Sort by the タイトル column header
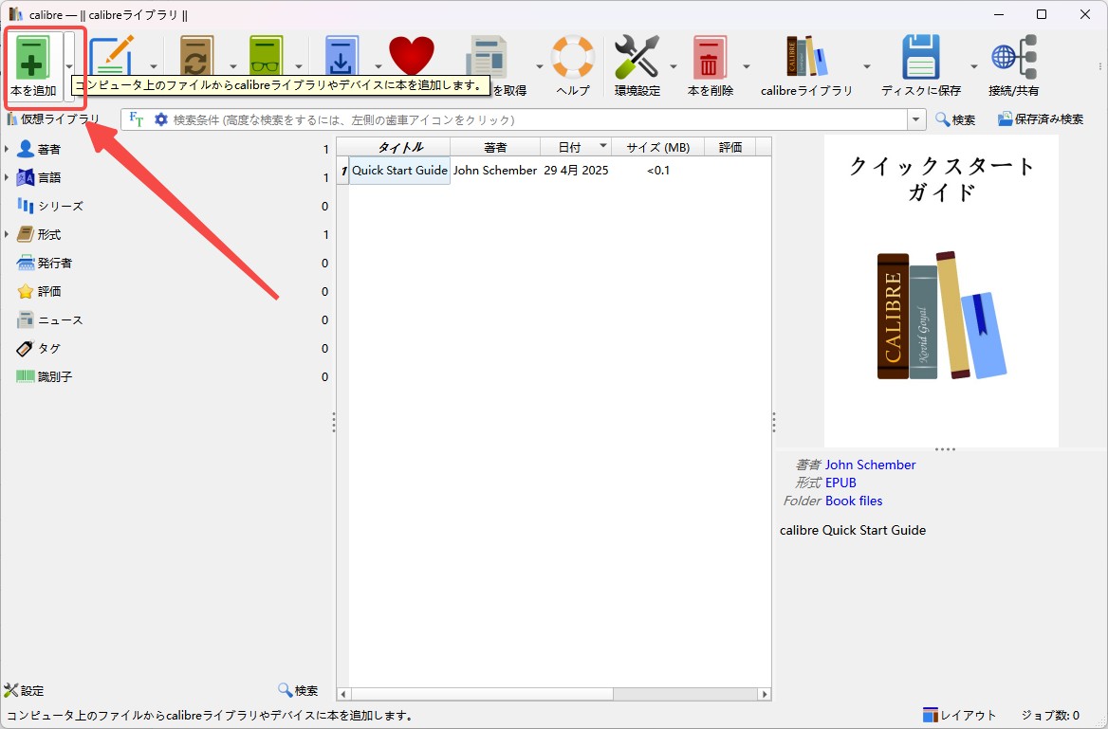Viewport: 1108px width, 729px height. click(400, 147)
